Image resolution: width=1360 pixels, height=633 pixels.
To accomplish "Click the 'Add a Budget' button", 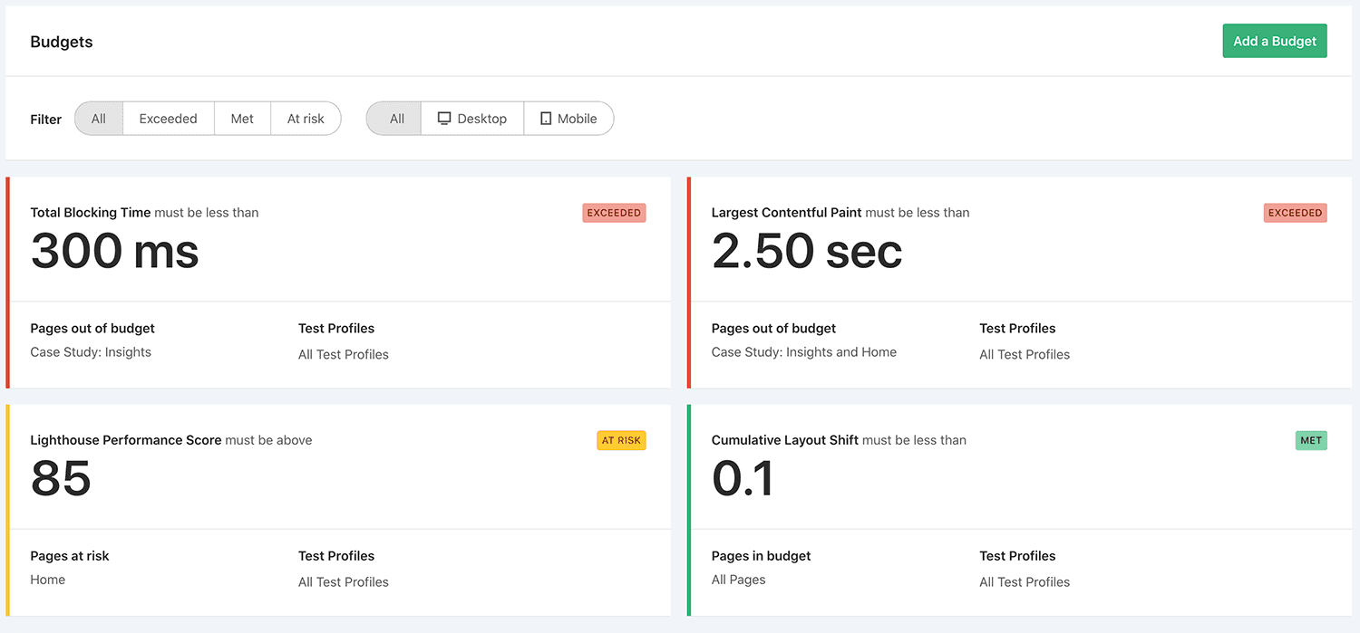I will click(x=1274, y=41).
